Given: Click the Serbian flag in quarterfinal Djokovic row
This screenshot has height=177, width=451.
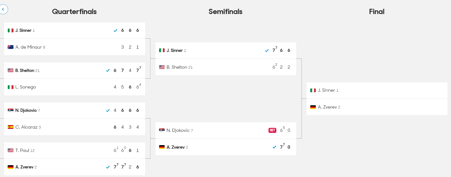Looking at the screenshot, I should point(11,110).
